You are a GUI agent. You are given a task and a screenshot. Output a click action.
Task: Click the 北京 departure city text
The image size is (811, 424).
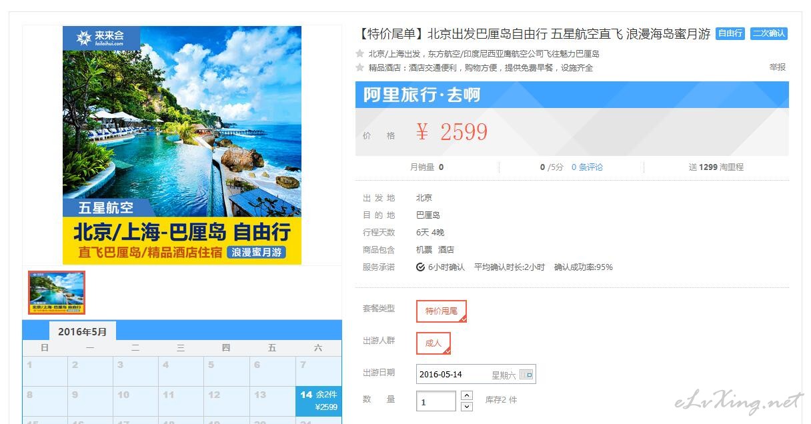tap(424, 198)
